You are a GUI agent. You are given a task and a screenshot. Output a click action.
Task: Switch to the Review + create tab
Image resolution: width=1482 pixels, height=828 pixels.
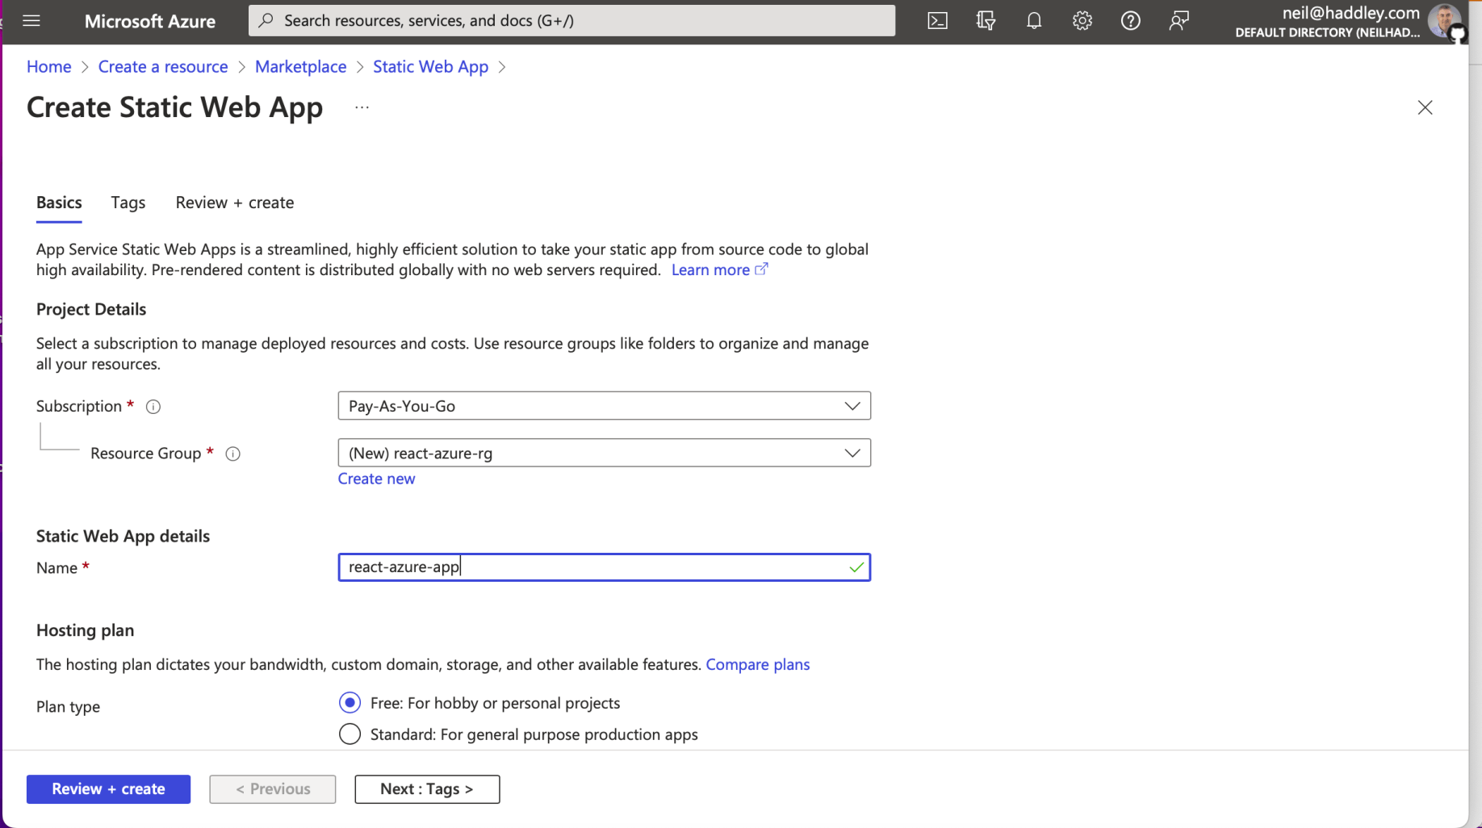(x=235, y=203)
